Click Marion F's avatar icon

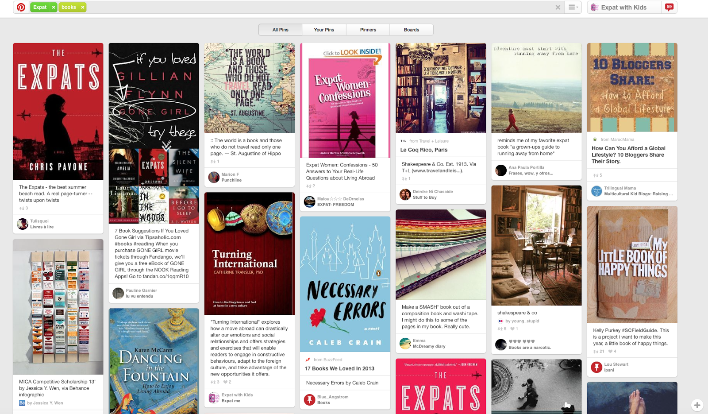(214, 177)
